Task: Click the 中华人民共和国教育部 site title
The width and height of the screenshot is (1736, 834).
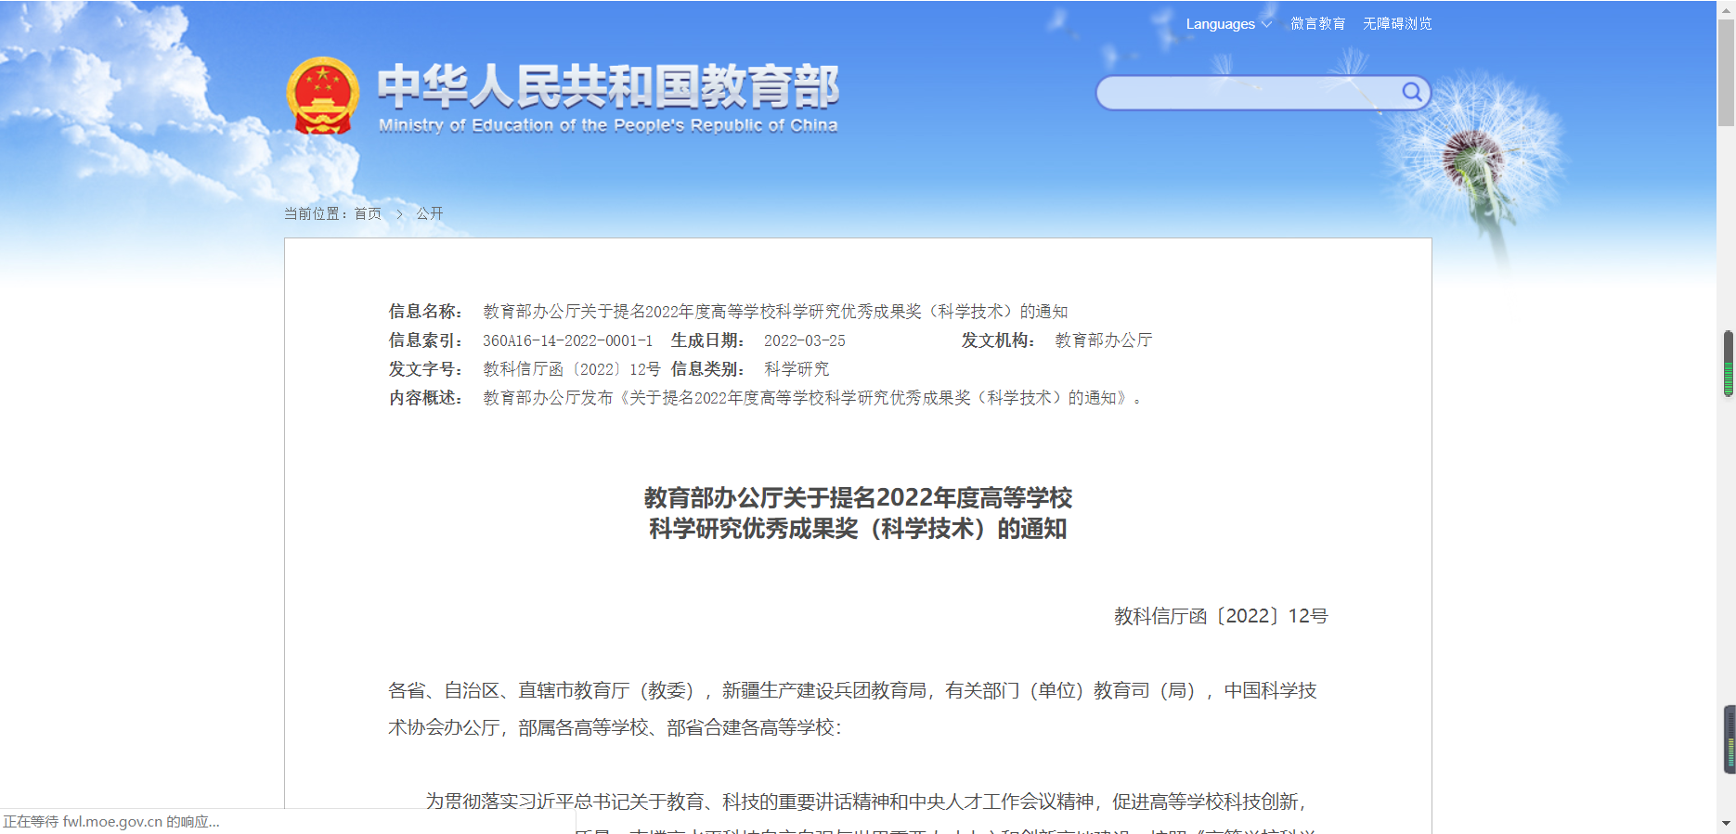Action: click(x=608, y=86)
